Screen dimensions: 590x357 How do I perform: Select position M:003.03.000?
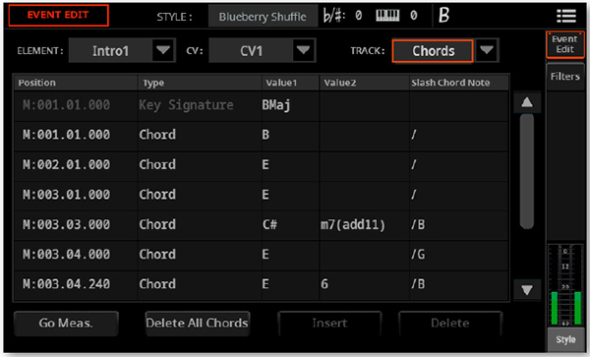pos(66,224)
